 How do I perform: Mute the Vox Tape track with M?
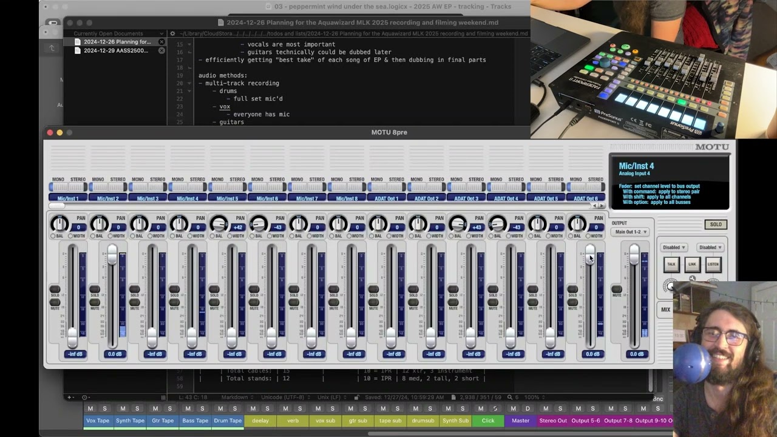click(x=90, y=408)
